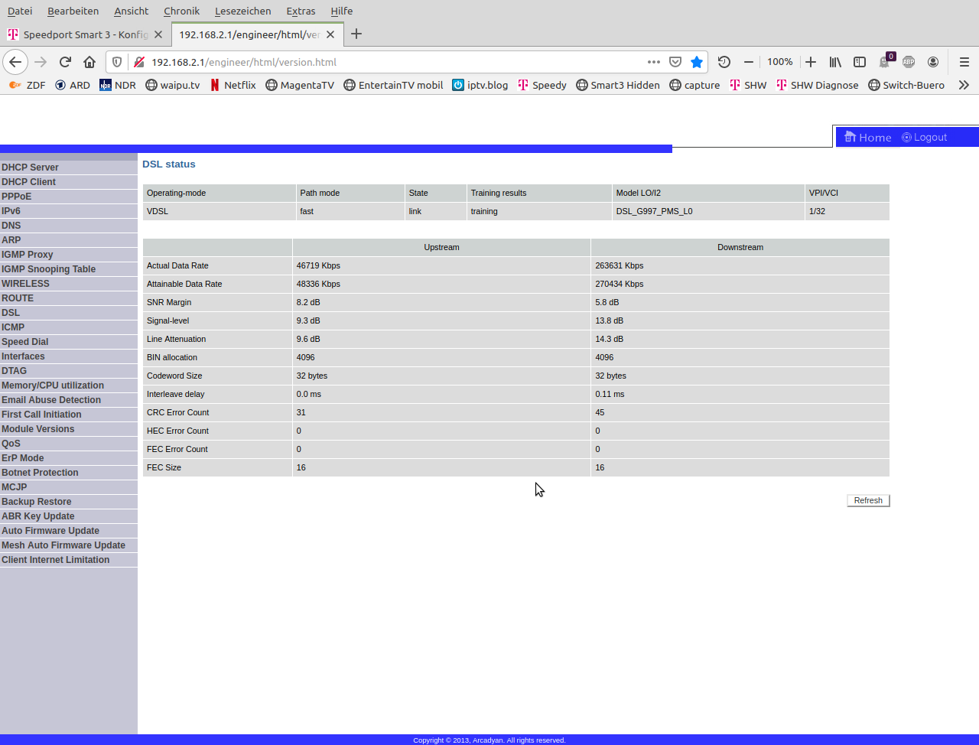Open the page actions three-dot menu
This screenshot has height=745, width=979.
coord(654,62)
